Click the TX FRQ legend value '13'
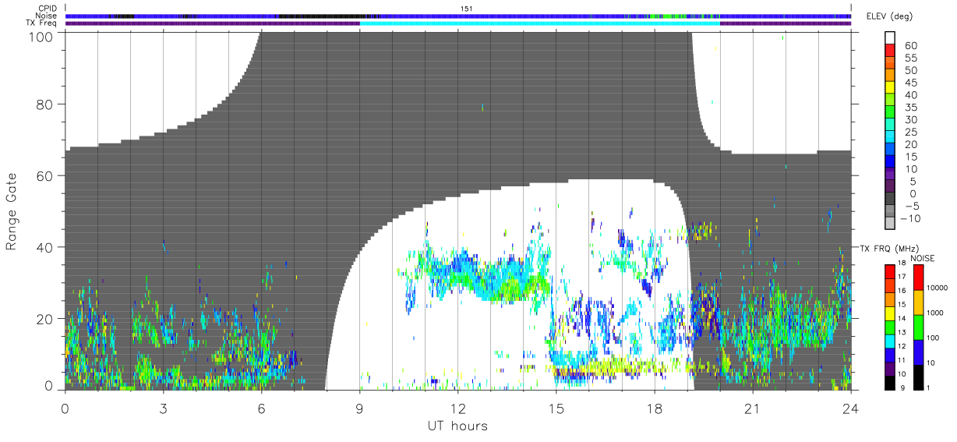The height and width of the screenshot is (442, 957). point(900,332)
